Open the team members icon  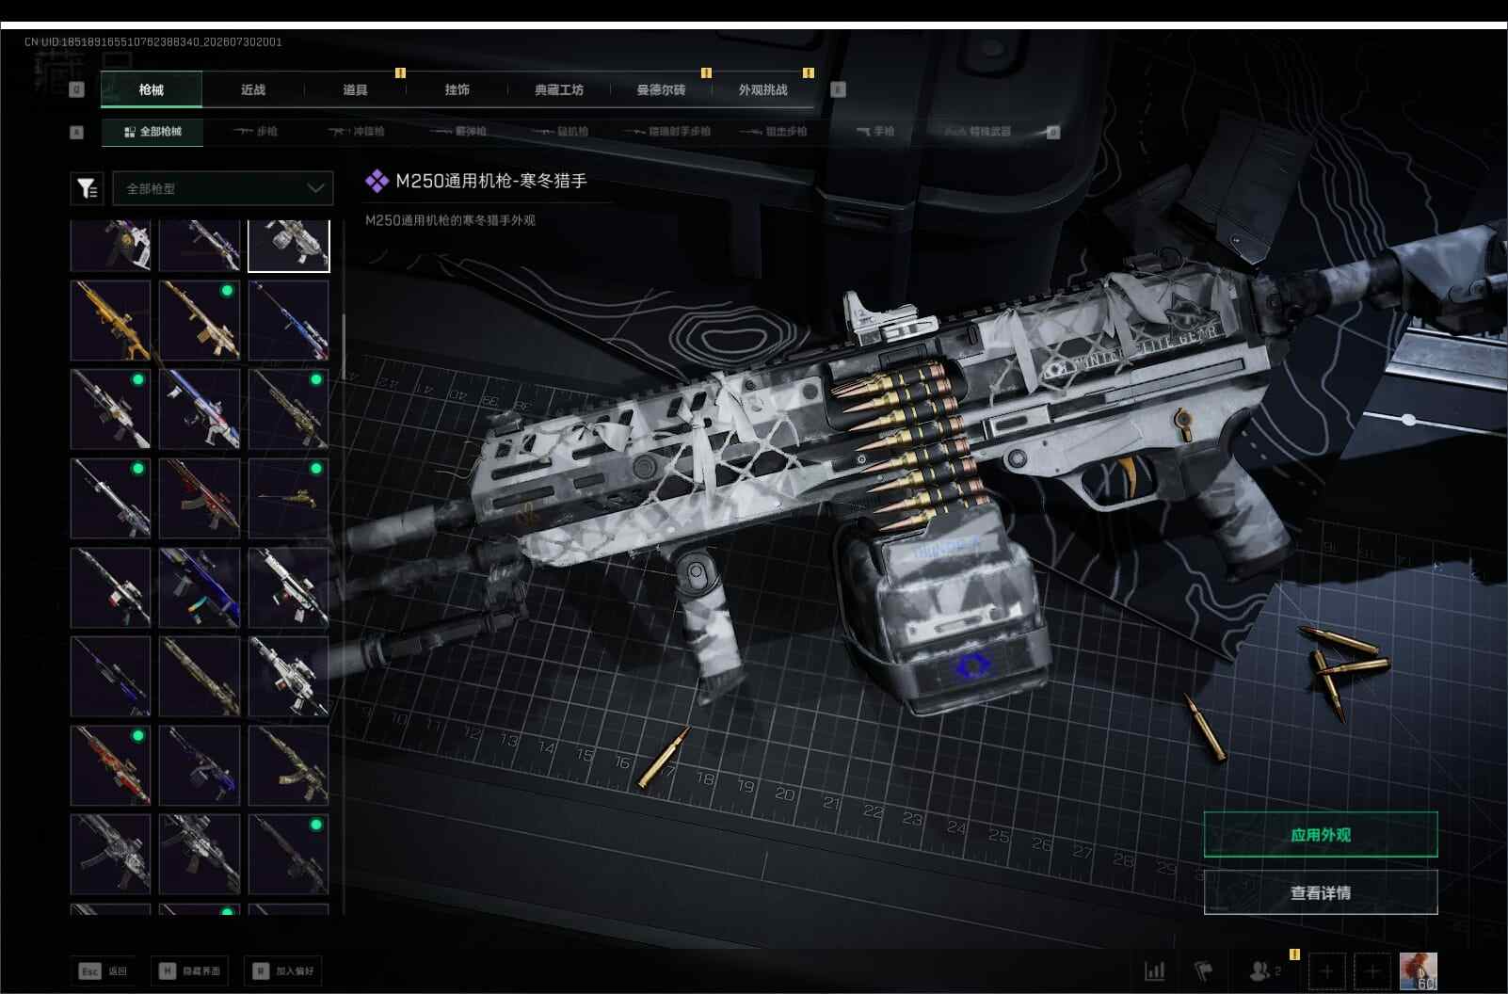tap(1264, 970)
